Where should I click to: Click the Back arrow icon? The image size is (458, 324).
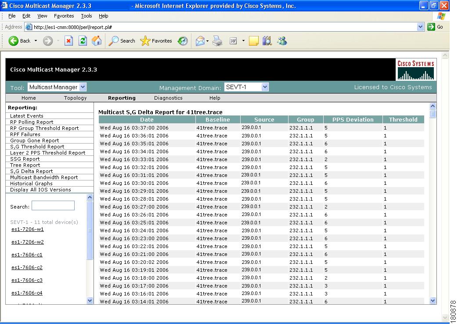[14, 41]
